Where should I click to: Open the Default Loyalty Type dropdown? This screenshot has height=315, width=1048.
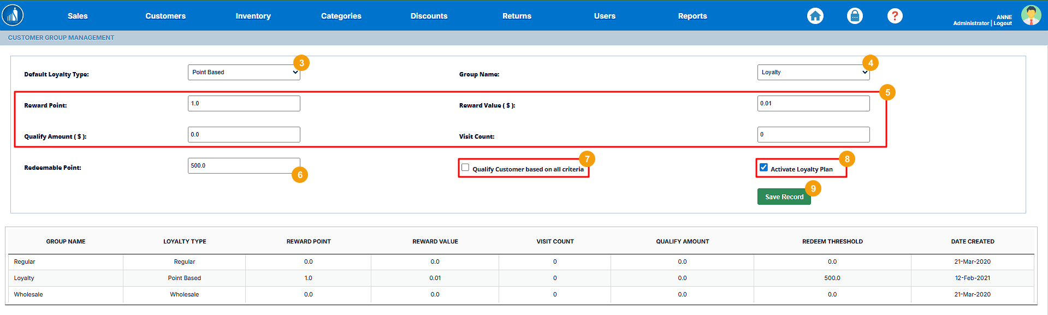tap(244, 73)
